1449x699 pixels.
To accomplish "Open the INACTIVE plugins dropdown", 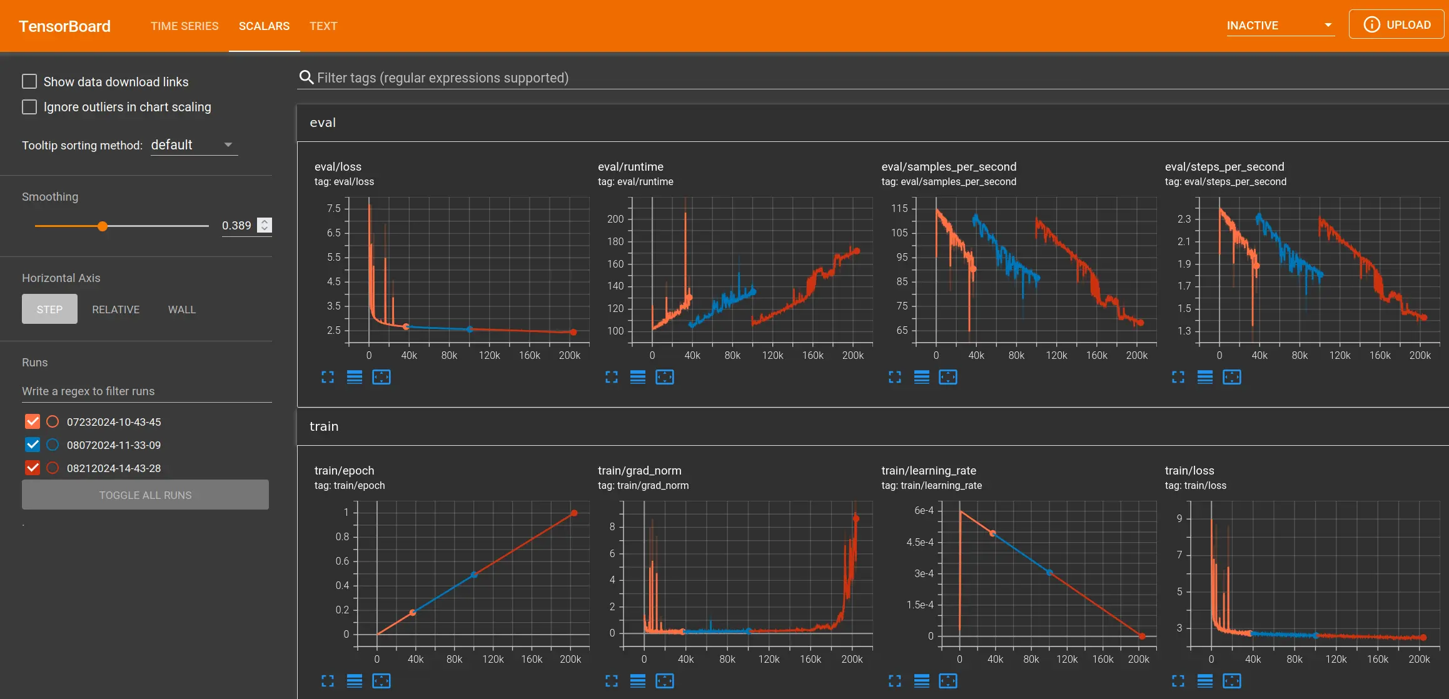I will (1280, 26).
